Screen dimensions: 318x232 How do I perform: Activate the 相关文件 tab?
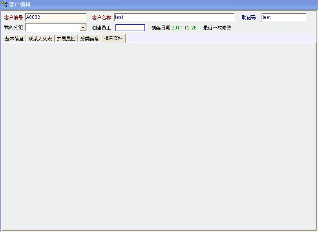[113, 38]
